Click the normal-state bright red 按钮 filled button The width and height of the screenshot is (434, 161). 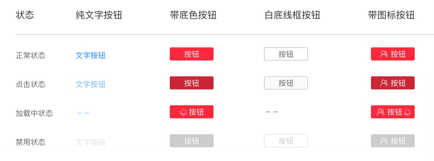click(x=191, y=54)
